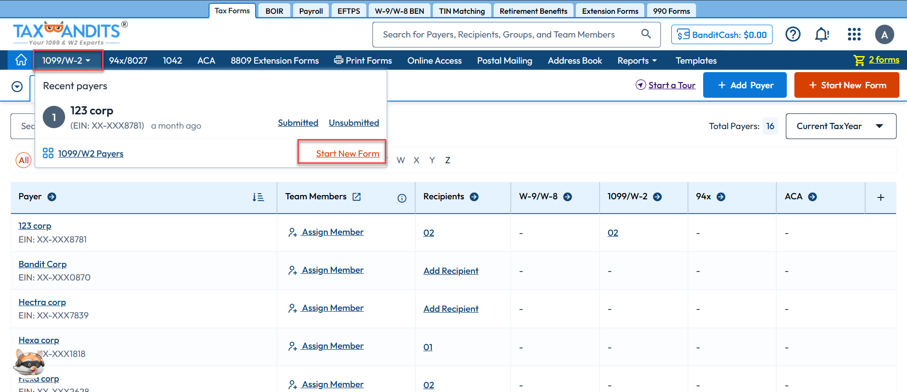Image resolution: width=907 pixels, height=392 pixels.
Task: Open the account avatar 'A'
Action: point(885,34)
